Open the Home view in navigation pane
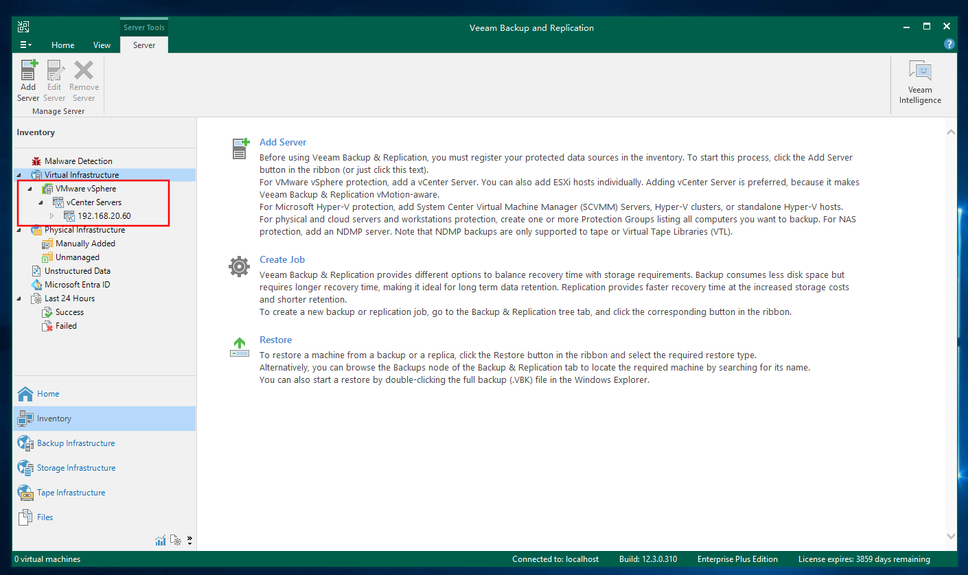Image resolution: width=968 pixels, height=575 pixels. click(104, 394)
